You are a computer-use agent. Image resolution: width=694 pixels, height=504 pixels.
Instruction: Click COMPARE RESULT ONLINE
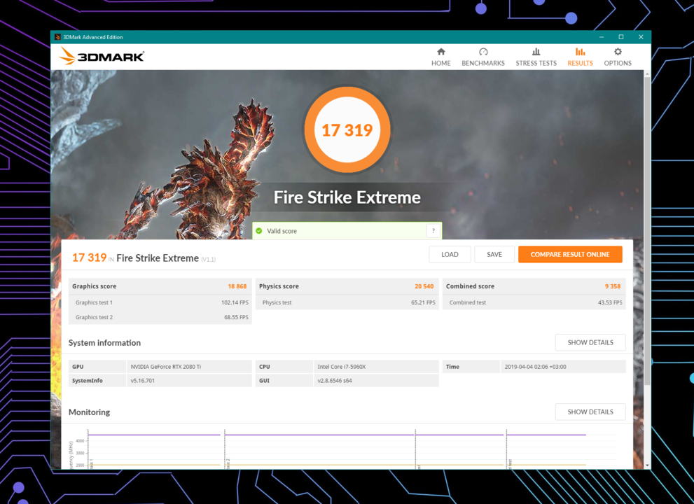pos(570,254)
